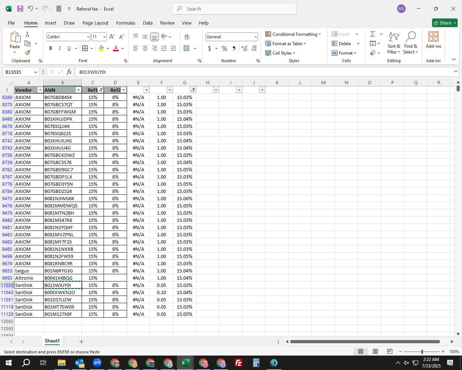
Task: Toggle Top Align vertical alignment
Action: click(x=135, y=37)
